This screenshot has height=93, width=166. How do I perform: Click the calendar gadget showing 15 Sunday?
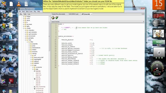click(x=158, y=5)
